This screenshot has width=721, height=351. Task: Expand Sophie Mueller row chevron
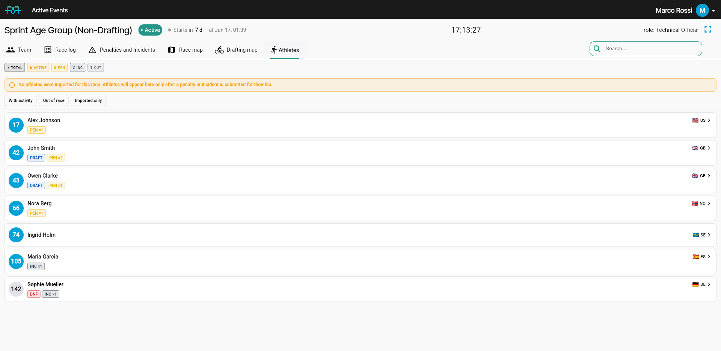[709, 284]
